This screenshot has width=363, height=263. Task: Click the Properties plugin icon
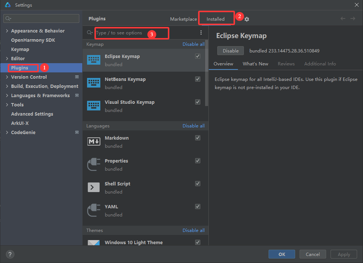[94, 164]
